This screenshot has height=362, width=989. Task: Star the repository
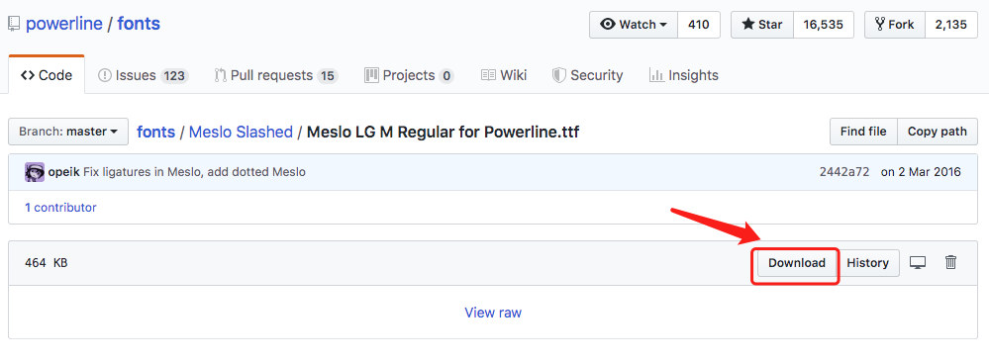coord(762,25)
